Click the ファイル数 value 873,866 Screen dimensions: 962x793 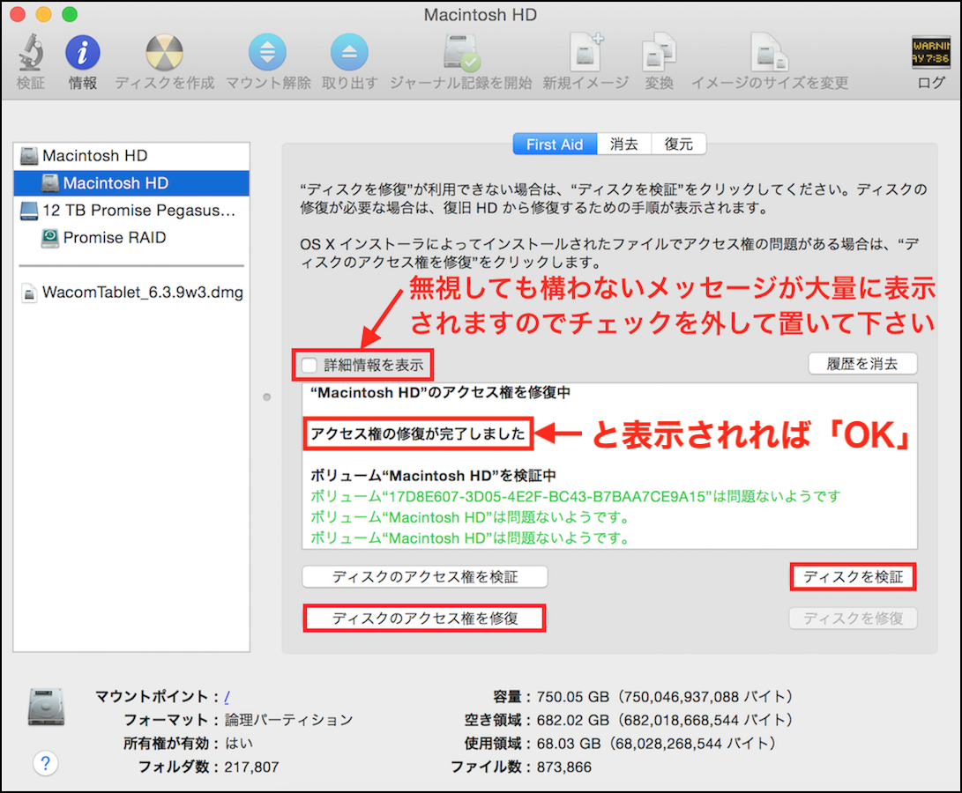coord(563,767)
